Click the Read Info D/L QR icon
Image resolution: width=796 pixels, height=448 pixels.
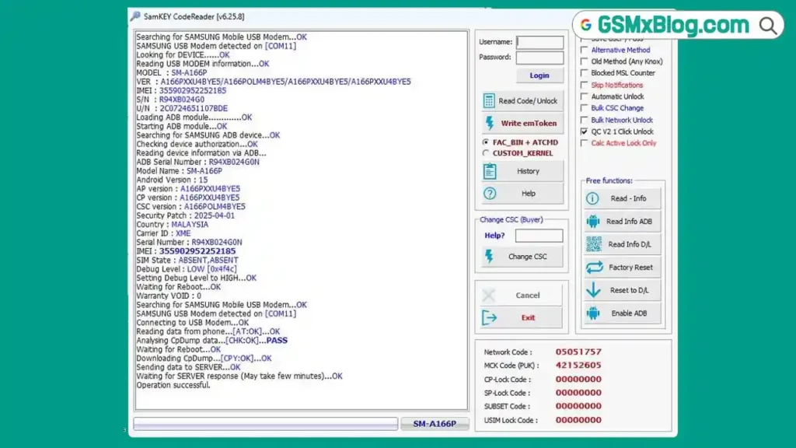[593, 244]
